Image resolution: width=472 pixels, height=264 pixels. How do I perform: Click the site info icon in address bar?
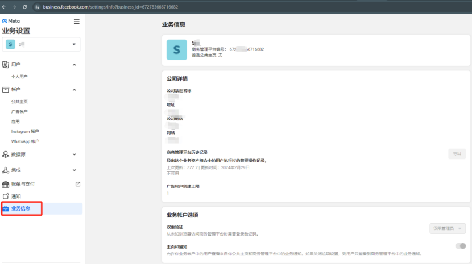(37, 7)
